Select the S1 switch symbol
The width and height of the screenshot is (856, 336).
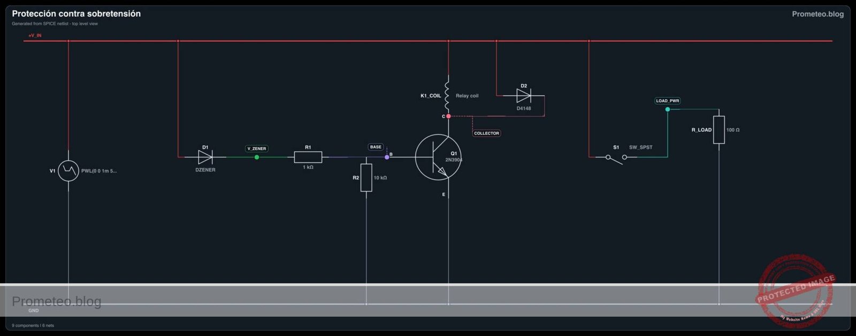(616, 158)
